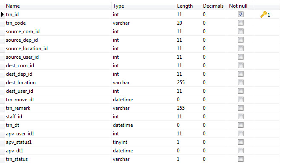This screenshot has height=163, width=281.
Task: Select datetime type of apv_dt1
Action: click(x=144, y=151)
